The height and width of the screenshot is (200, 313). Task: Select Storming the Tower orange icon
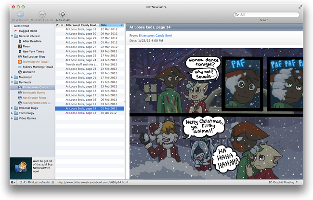(20, 62)
